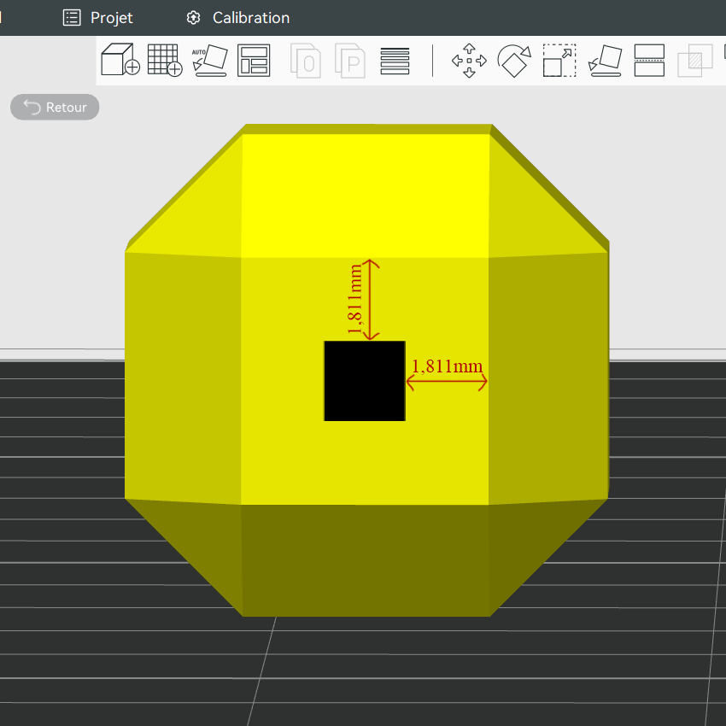Click the horizontal 1,811mm measurement label
The image size is (726, 726).
[448, 366]
